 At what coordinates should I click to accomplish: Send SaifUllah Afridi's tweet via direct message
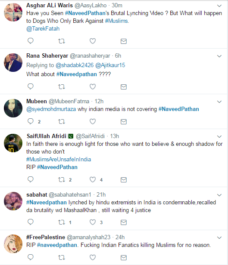pos(124,180)
